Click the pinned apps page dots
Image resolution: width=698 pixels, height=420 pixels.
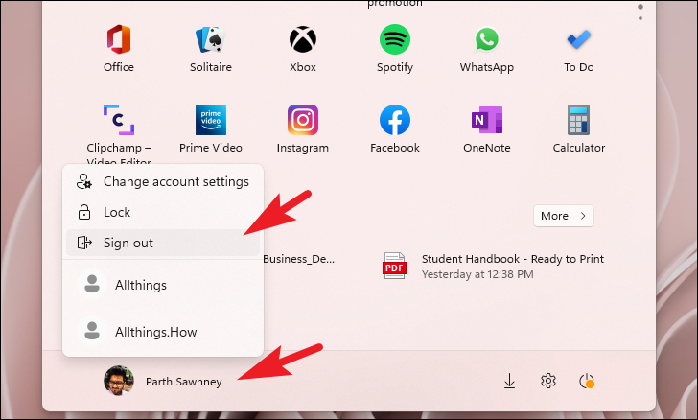point(640,12)
